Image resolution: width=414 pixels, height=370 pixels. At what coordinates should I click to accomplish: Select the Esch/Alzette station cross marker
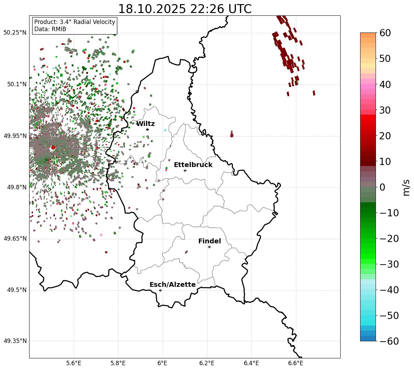(x=160, y=290)
